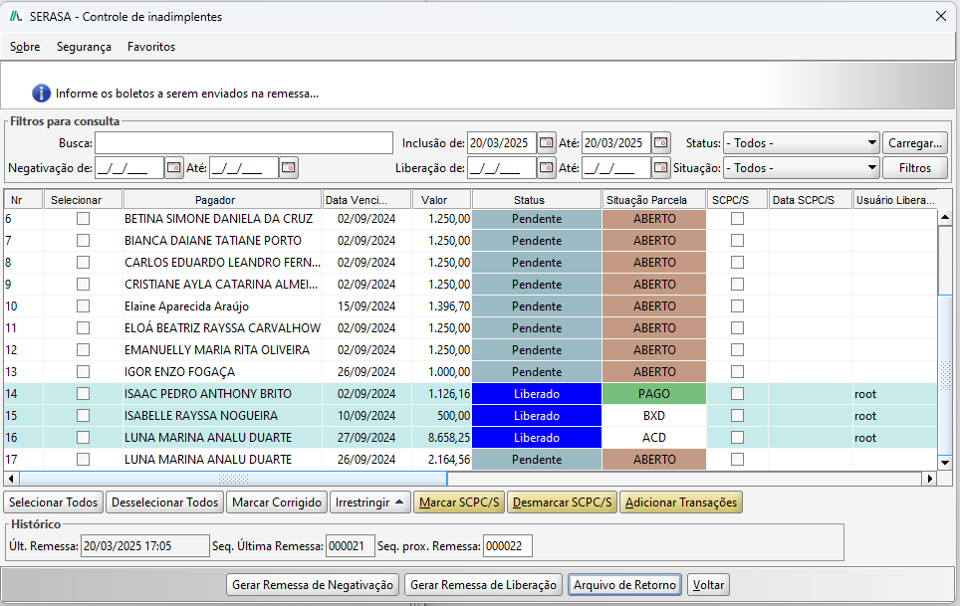
Task: Open calendar picker for Negativação de date
Action: (x=174, y=167)
